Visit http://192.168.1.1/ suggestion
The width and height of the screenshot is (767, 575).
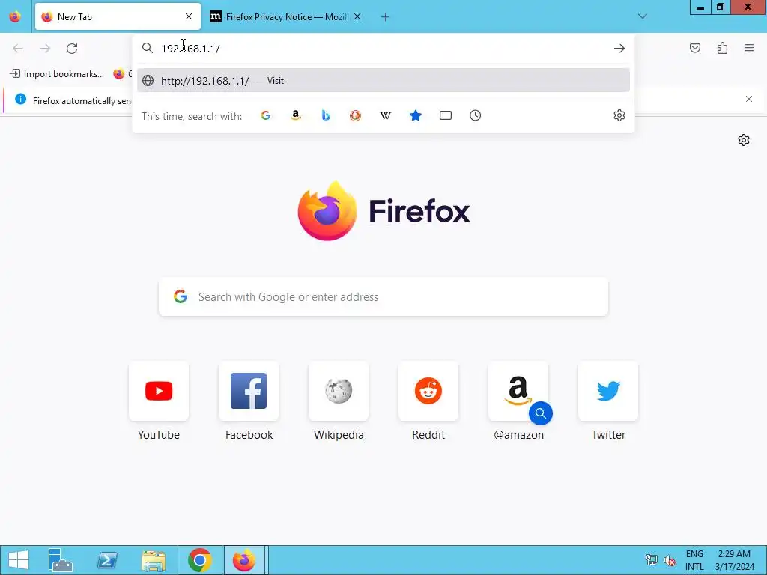coord(383,81)
